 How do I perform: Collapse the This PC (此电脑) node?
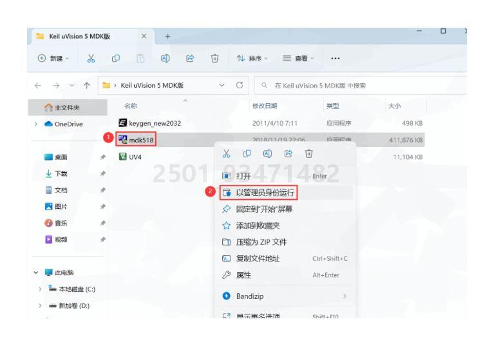[36, 273]
